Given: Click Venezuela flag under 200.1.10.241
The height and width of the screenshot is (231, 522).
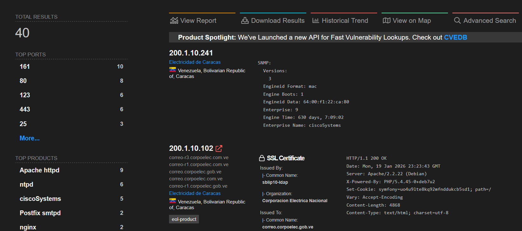Looking at the screenshot, I should tap(173, 70).
